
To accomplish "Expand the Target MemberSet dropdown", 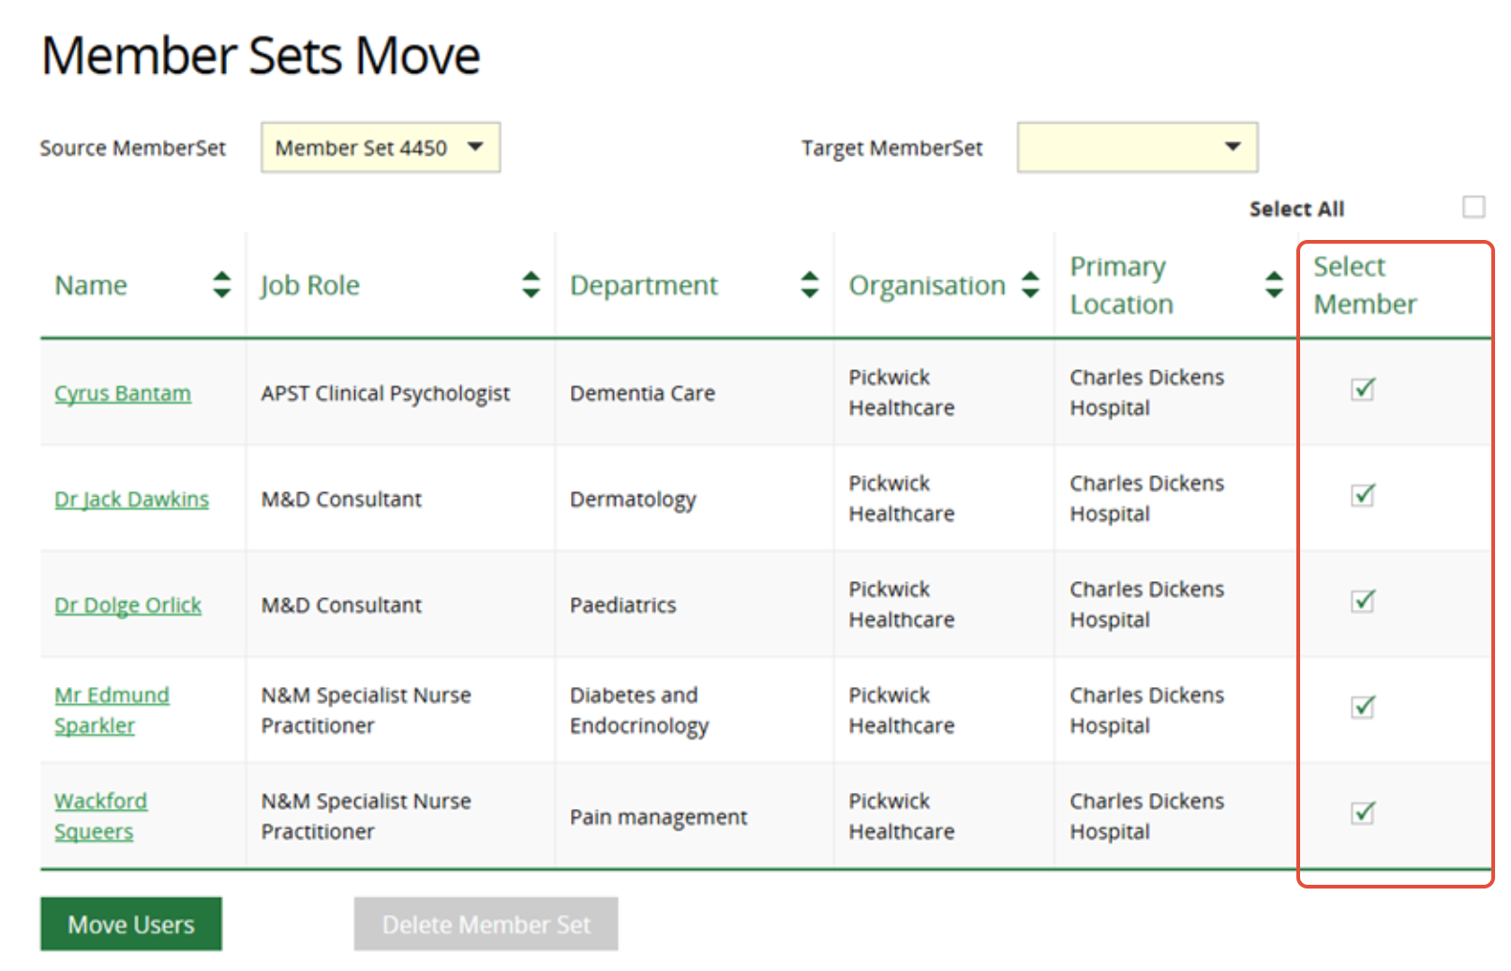I will pos(1136,147).
